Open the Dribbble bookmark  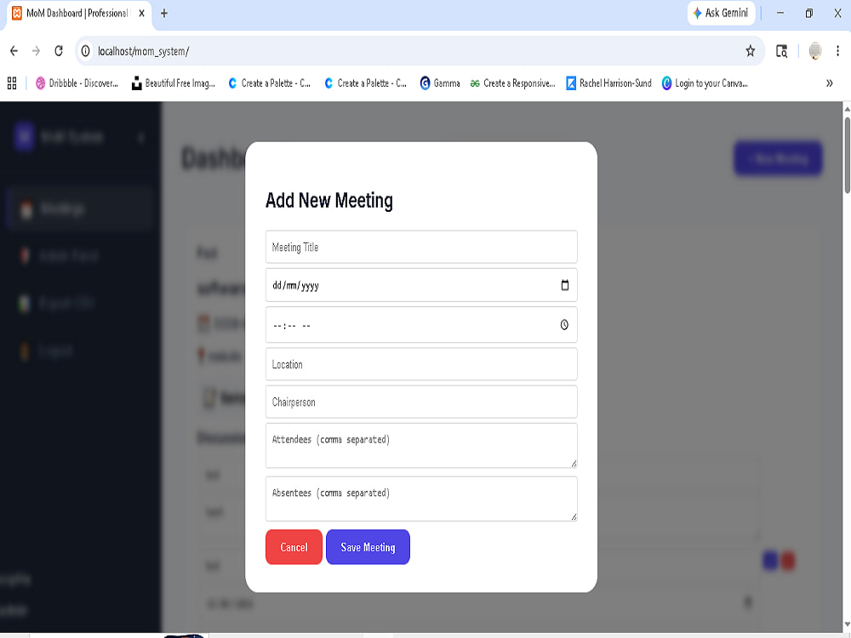(x=77, y=83)
